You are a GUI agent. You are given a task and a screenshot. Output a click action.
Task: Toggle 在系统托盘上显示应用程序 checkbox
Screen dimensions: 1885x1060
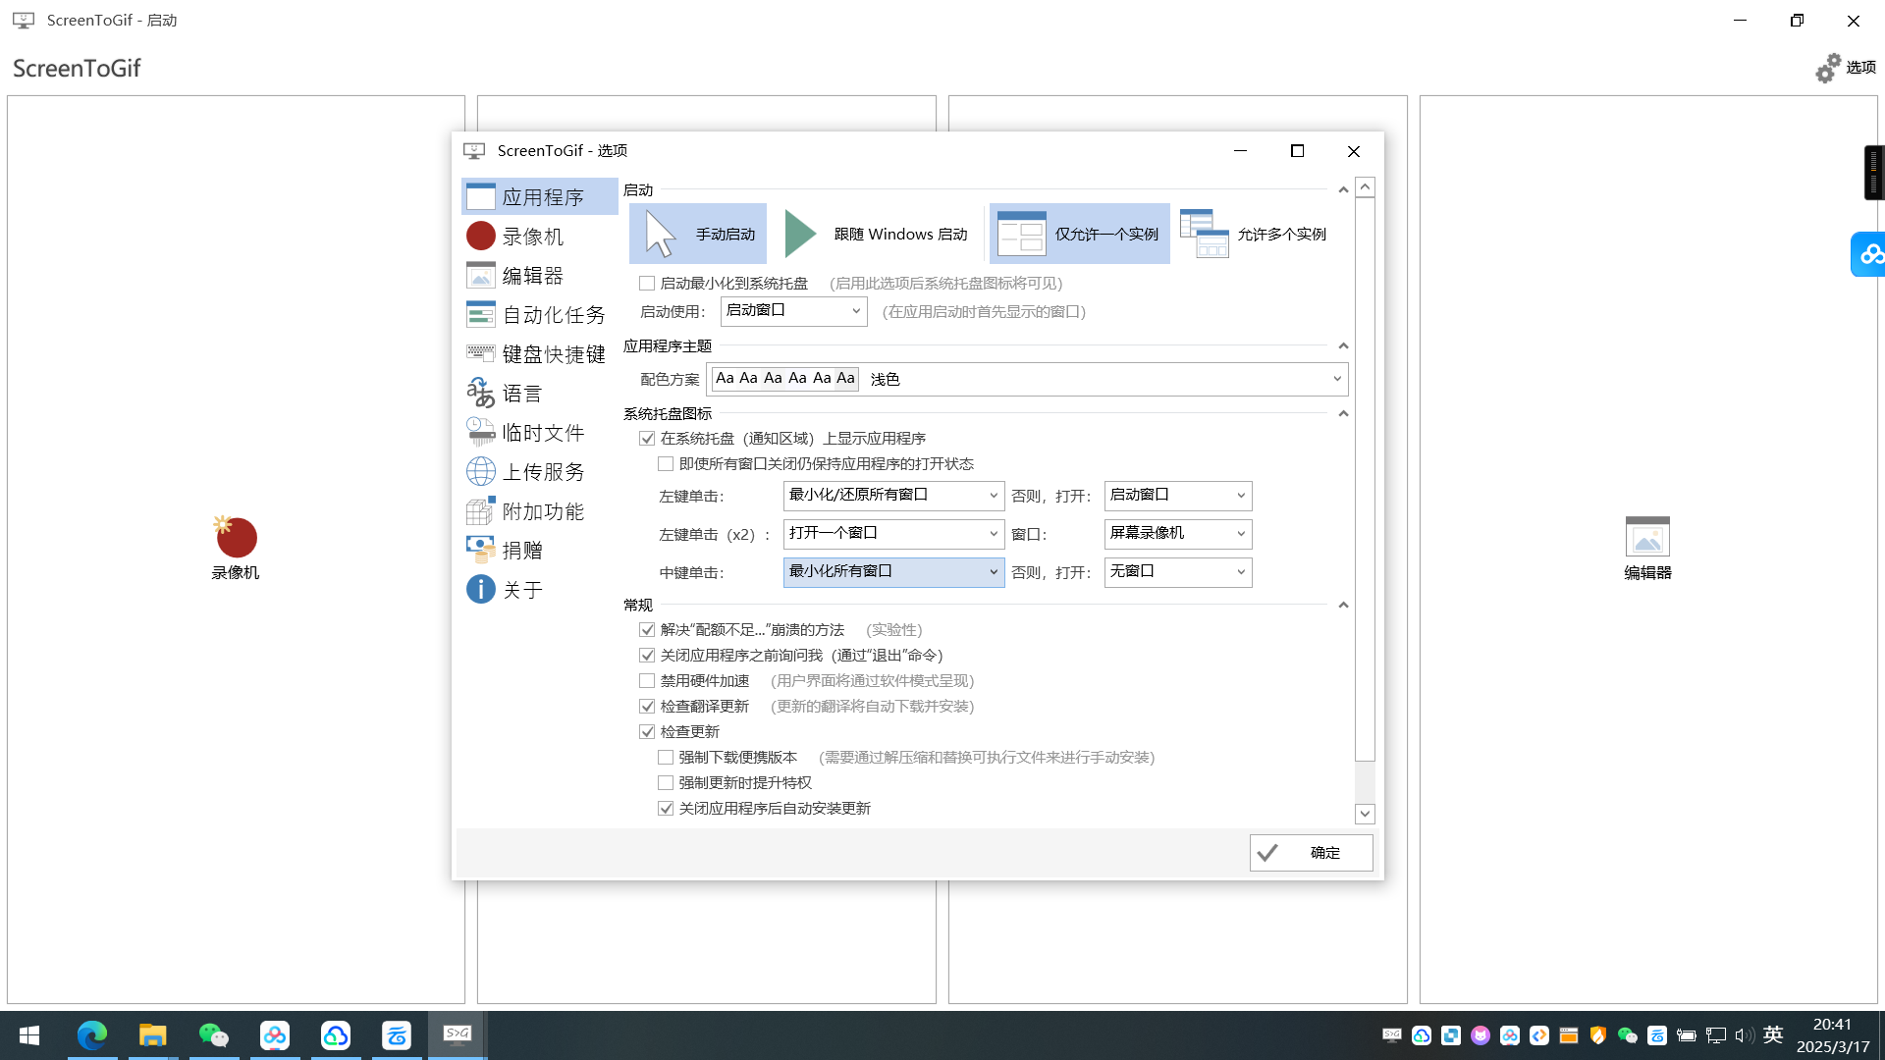coord(647,439)
